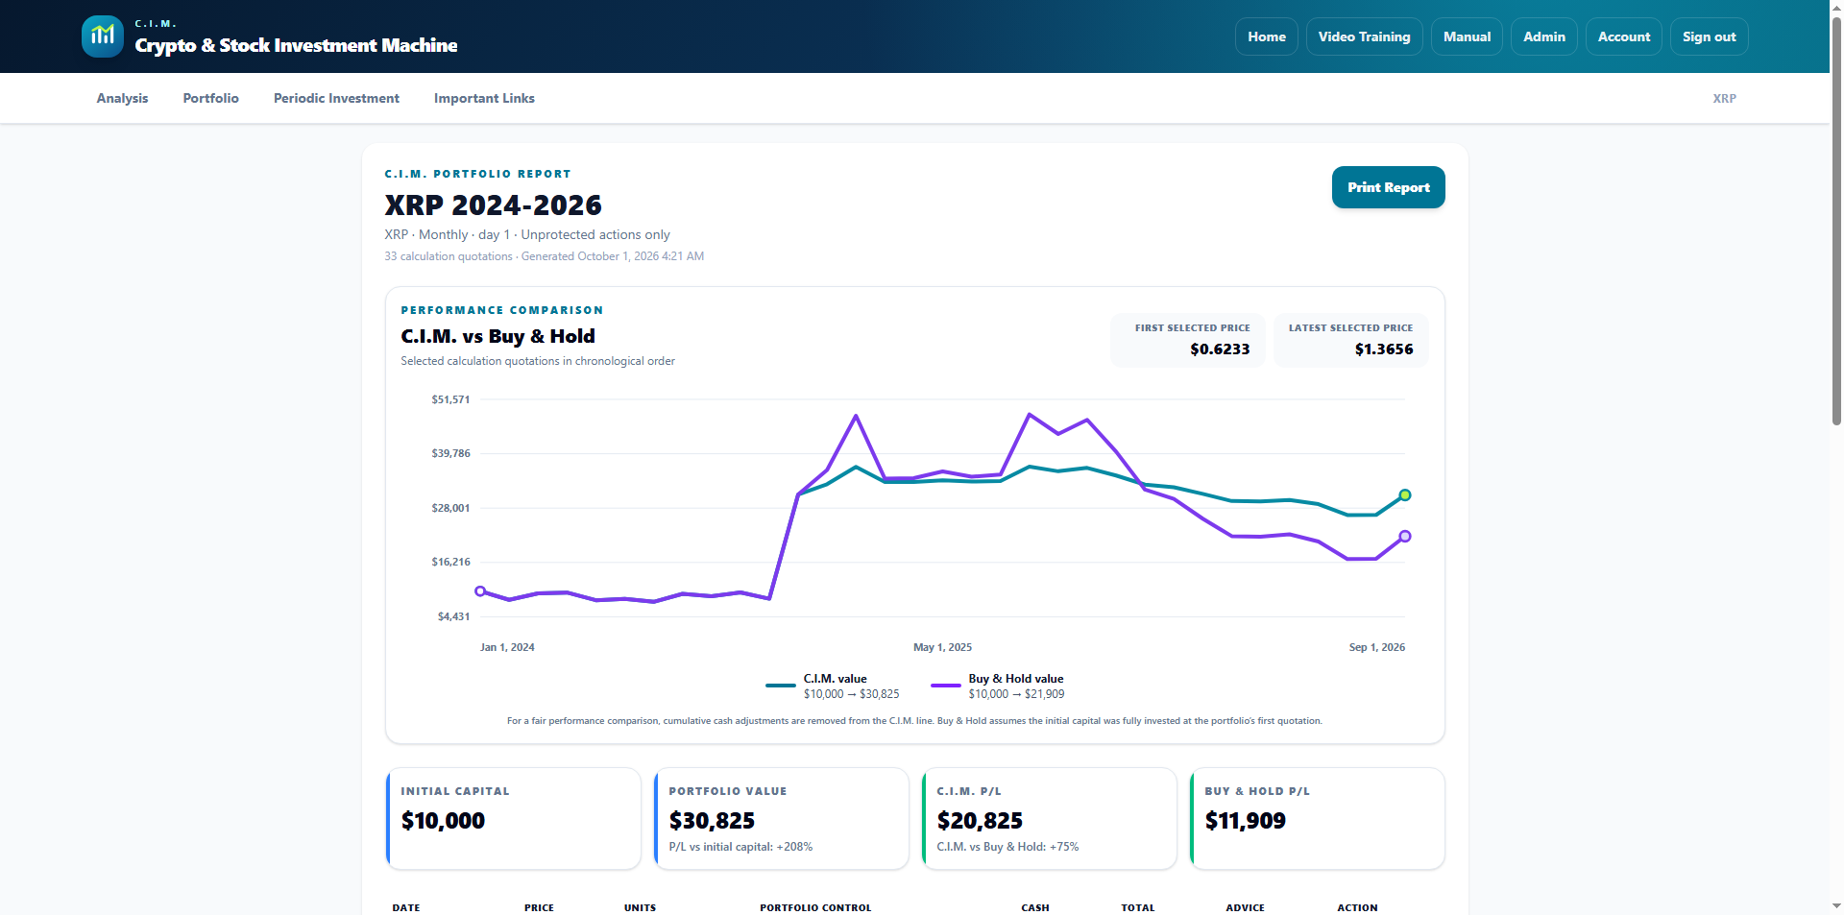The image size is (1844, 915).
Task: Click the Initial Capital $10,000 card
Action: [513, 819]
